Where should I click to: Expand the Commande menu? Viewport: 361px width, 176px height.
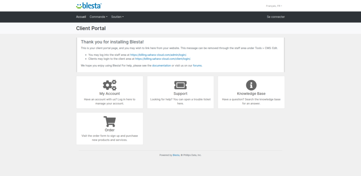click(99, 17)
